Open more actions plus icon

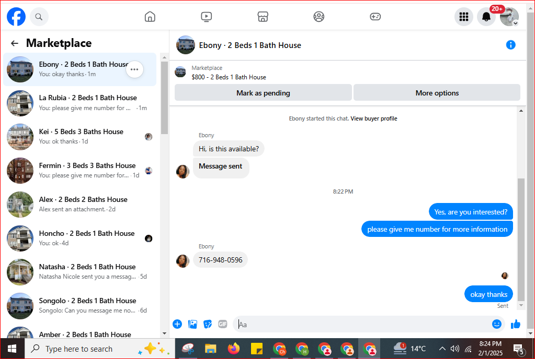tap(177, 324)
